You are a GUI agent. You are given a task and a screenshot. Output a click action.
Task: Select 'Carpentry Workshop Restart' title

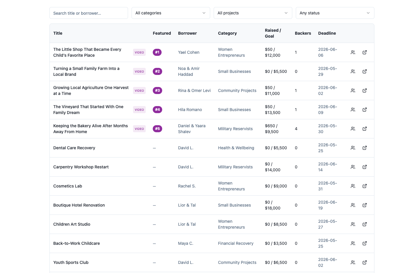[81, 167]
